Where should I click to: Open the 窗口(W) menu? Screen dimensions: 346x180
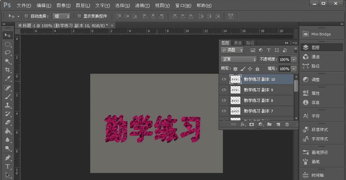point(183,5)
